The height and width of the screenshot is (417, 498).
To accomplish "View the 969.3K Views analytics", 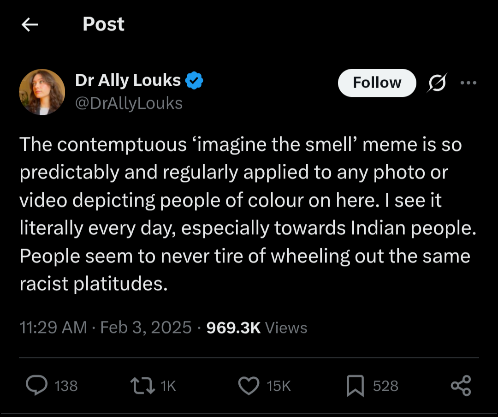I will [257, 328].
